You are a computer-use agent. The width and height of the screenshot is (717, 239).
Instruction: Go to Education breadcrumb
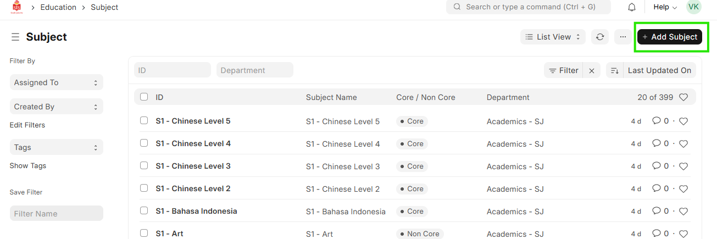(58, 7)
